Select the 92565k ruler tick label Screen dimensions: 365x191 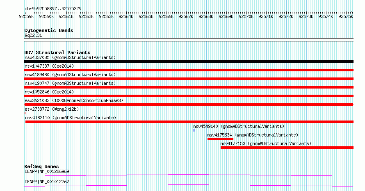[146, 16]
